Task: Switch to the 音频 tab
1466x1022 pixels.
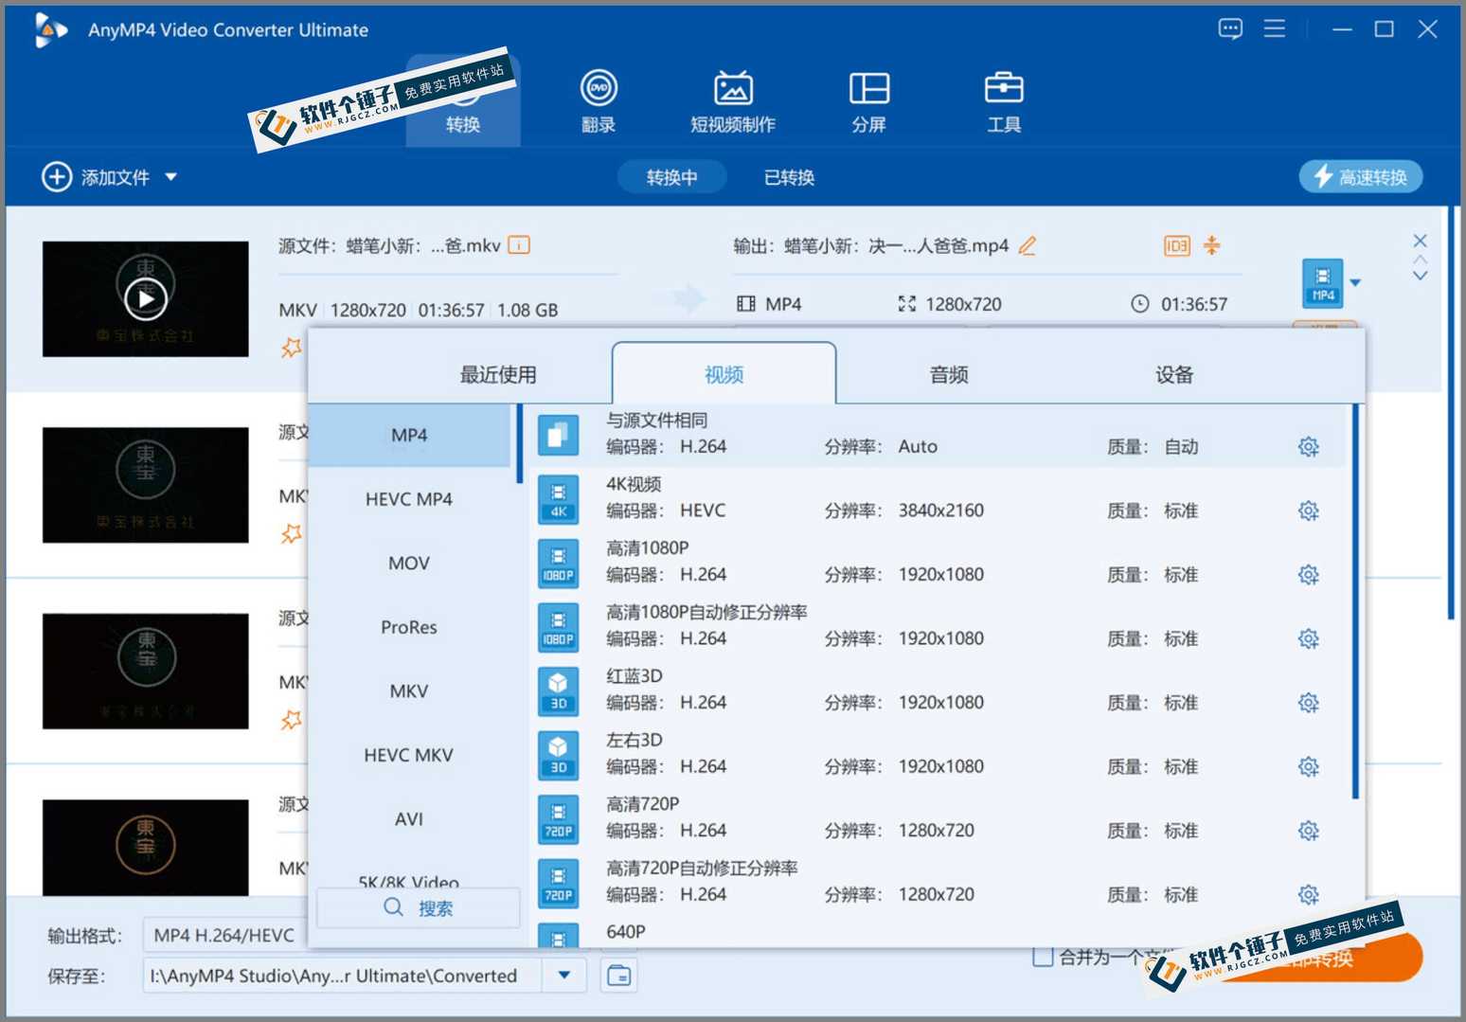Action: point(949,374)
